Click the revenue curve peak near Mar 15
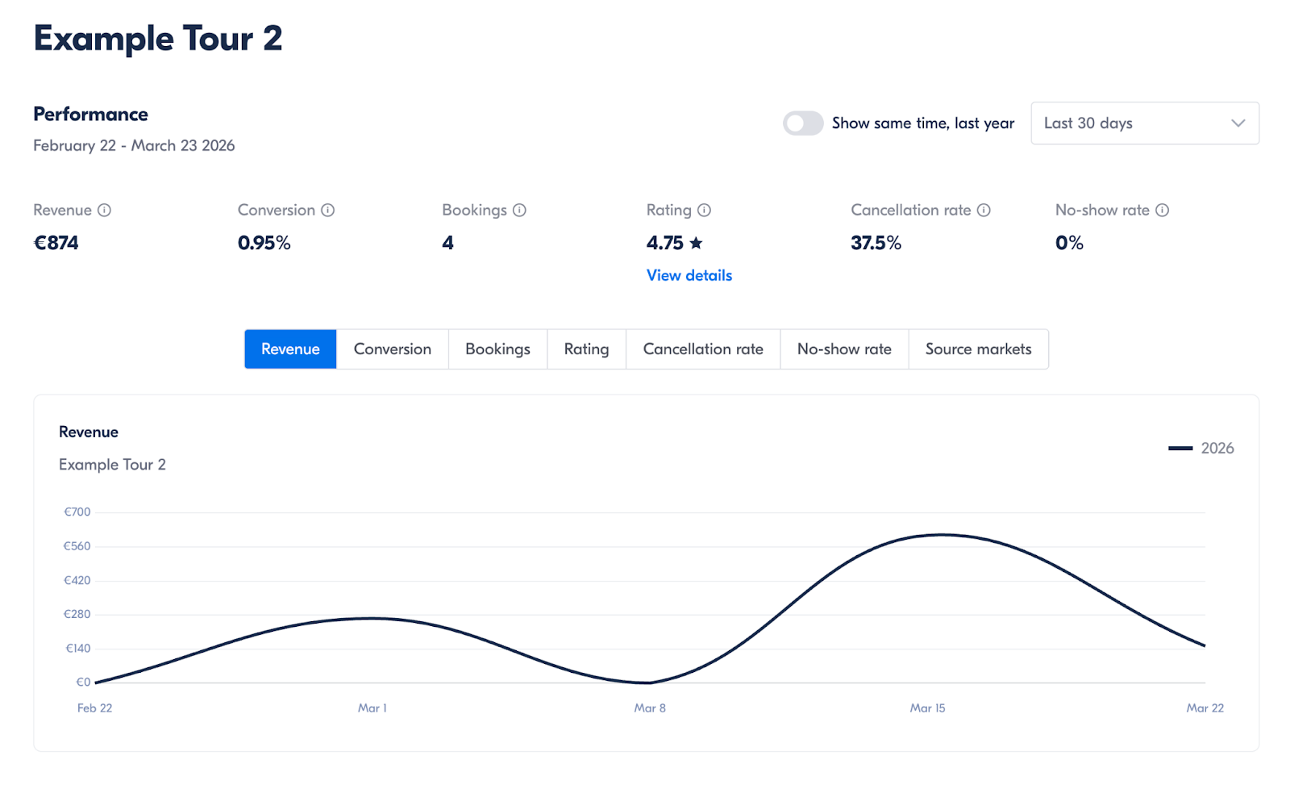The height and width of the screenshot is (785, 1290). 942,535
